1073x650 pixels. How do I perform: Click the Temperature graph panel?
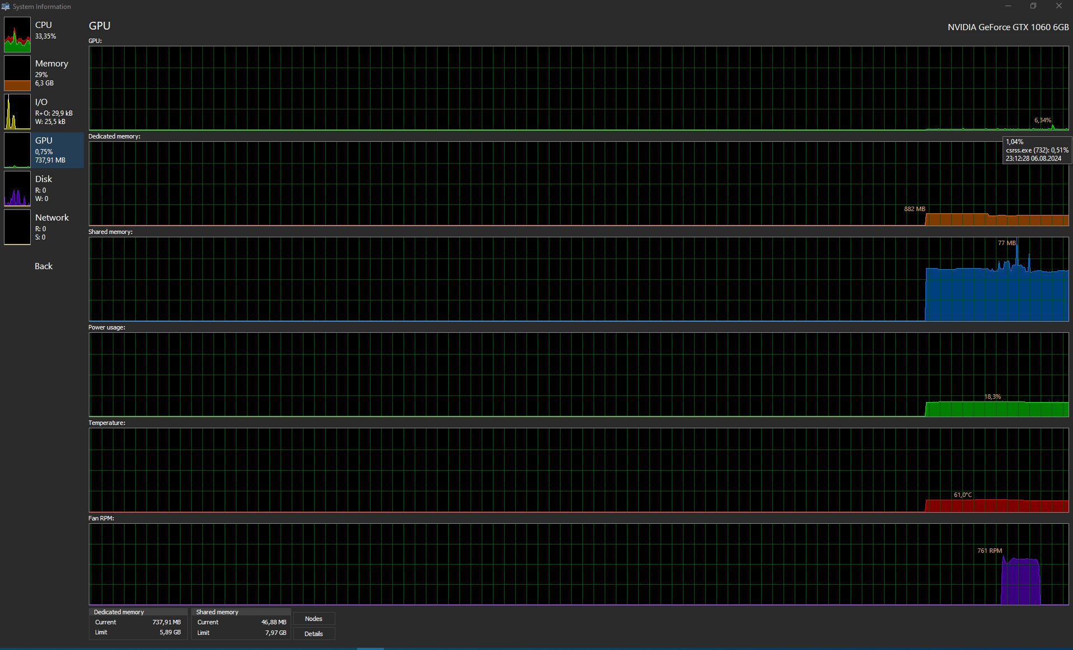click(x=578, y=470)
